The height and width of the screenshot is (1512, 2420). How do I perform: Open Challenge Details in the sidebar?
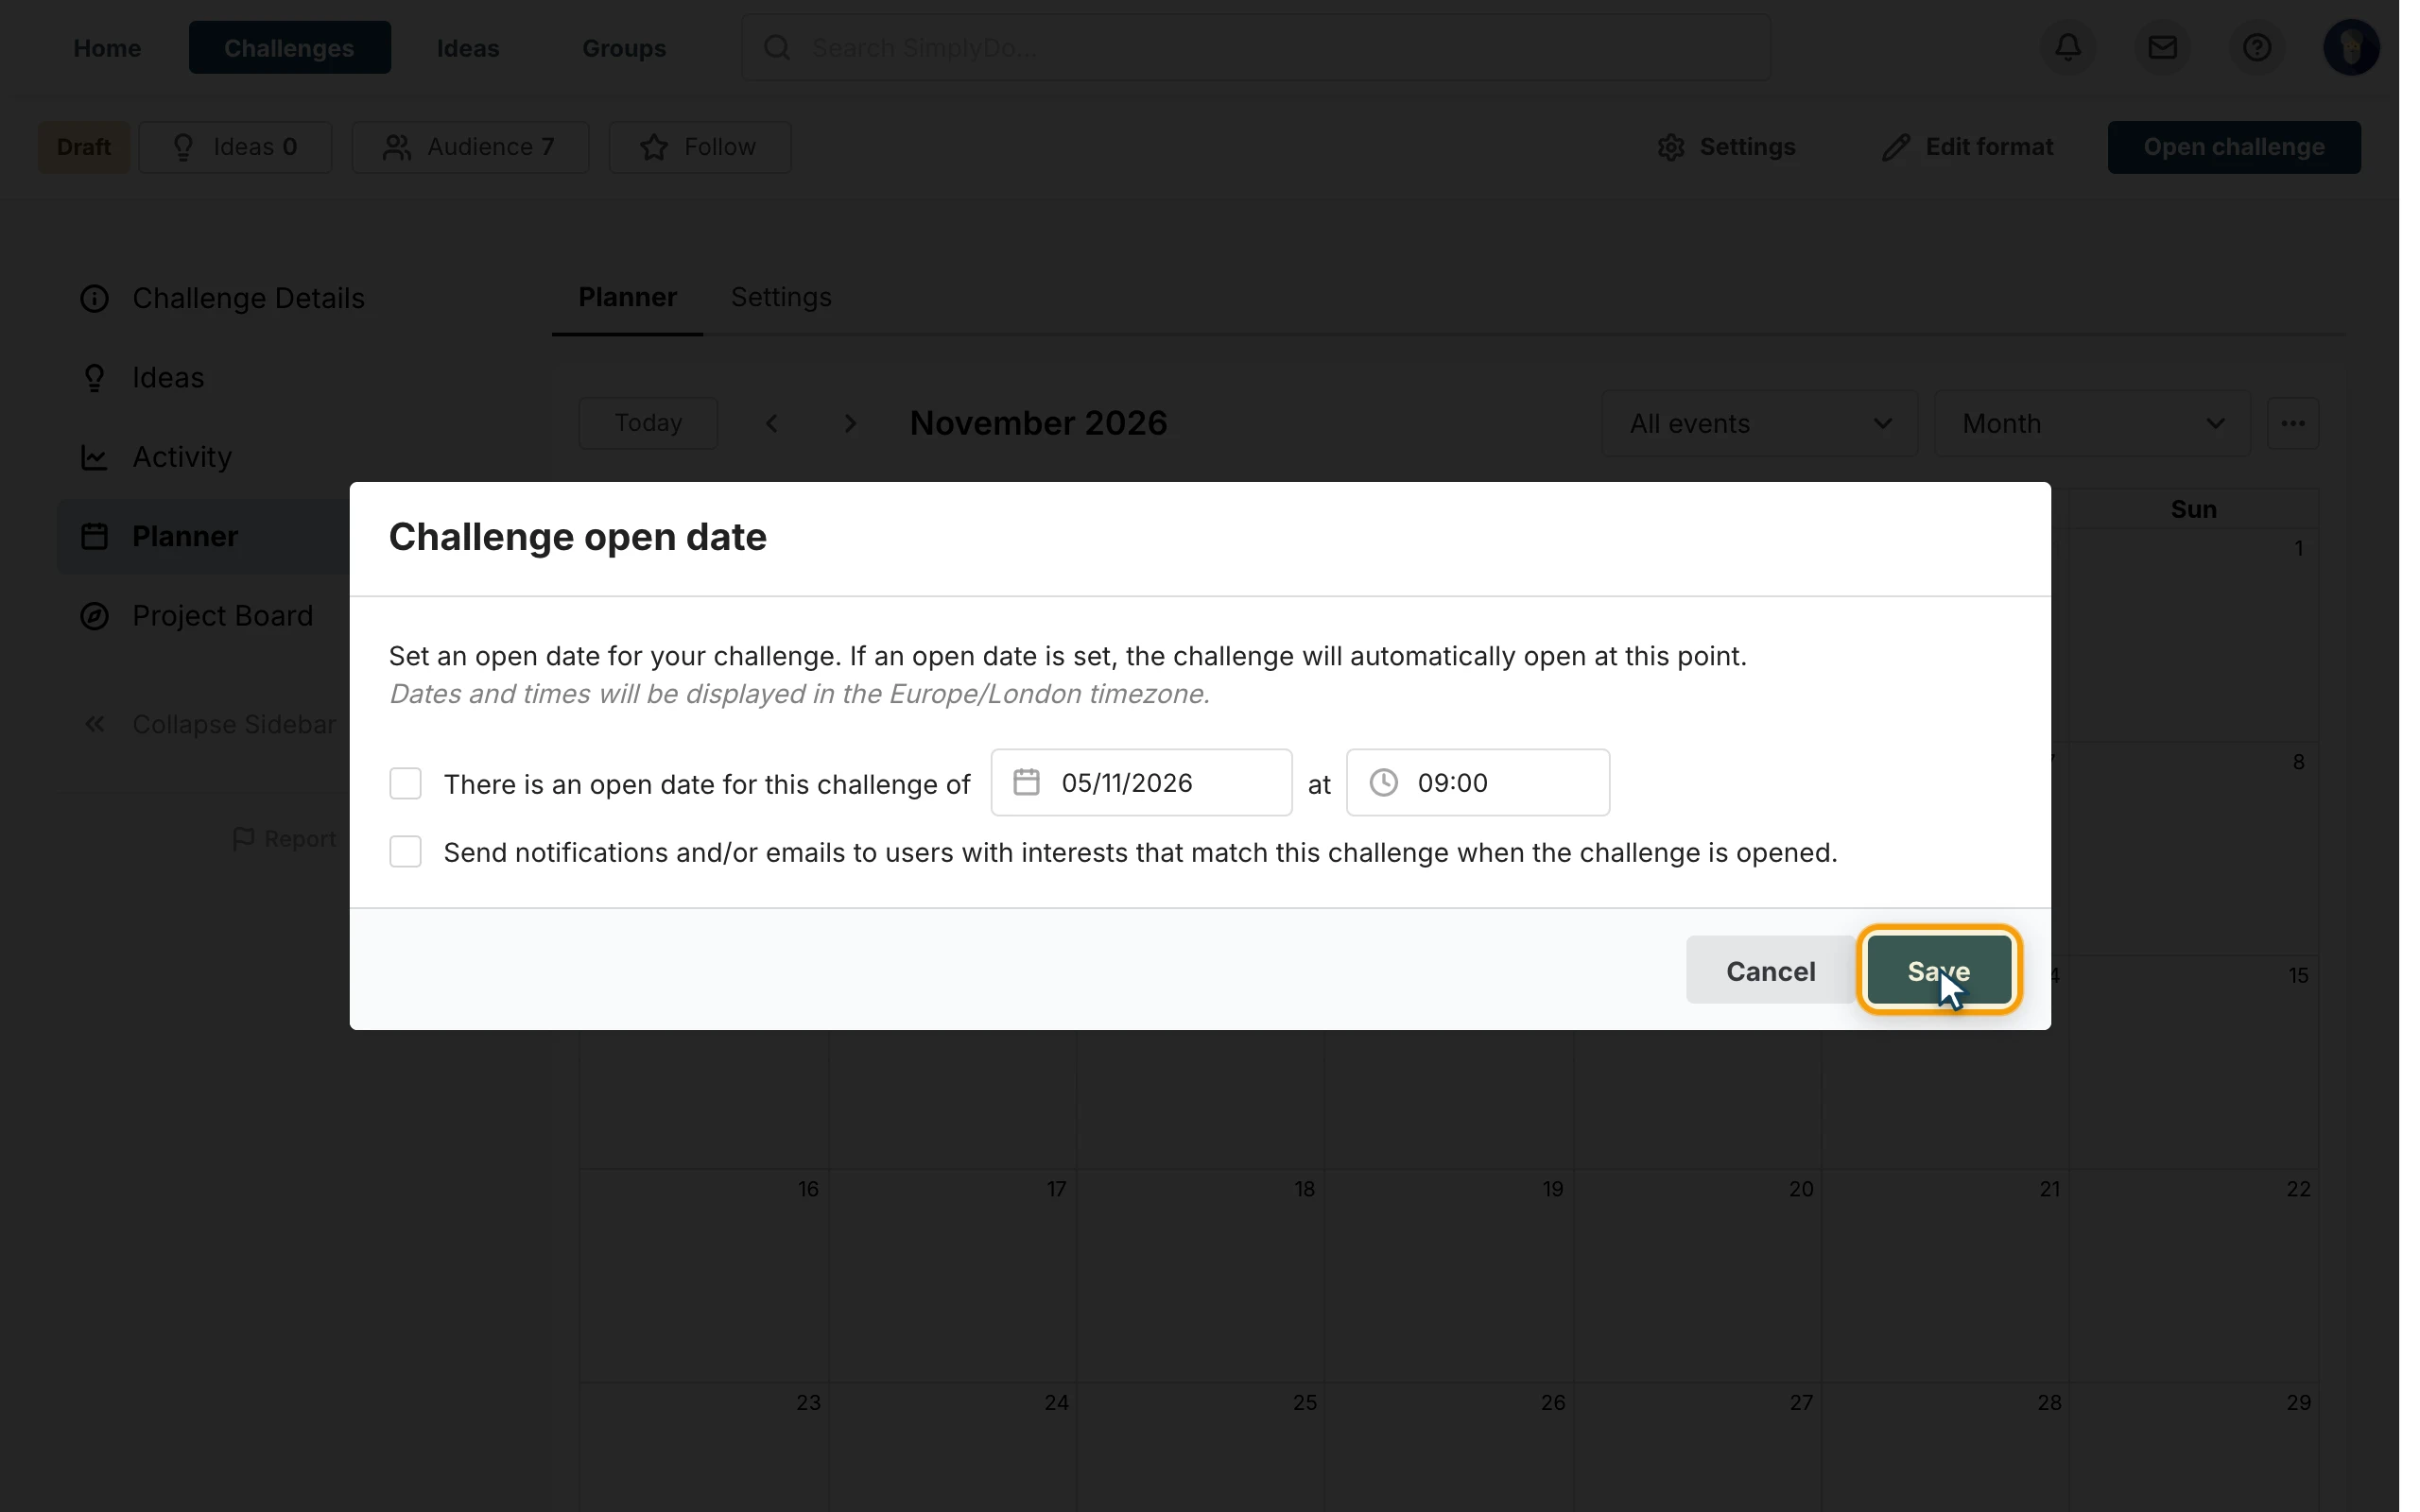point(222,298)
